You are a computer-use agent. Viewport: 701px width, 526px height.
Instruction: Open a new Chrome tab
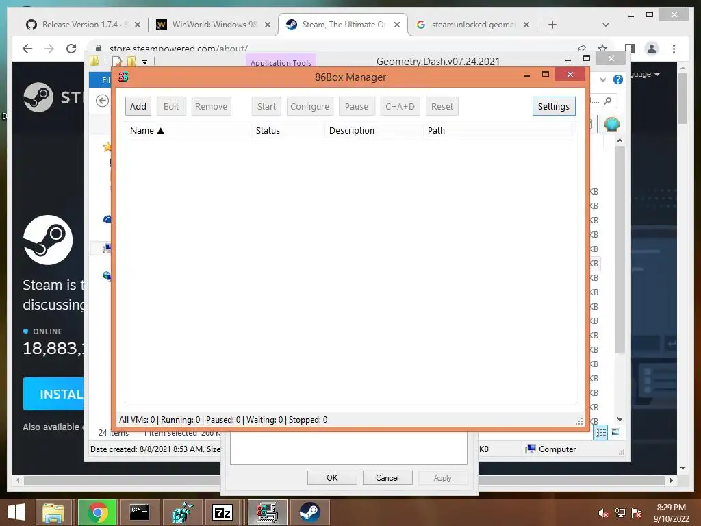pos(552,25)
